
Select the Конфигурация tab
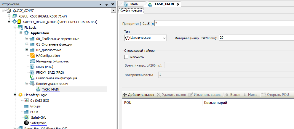coord(131,10)
